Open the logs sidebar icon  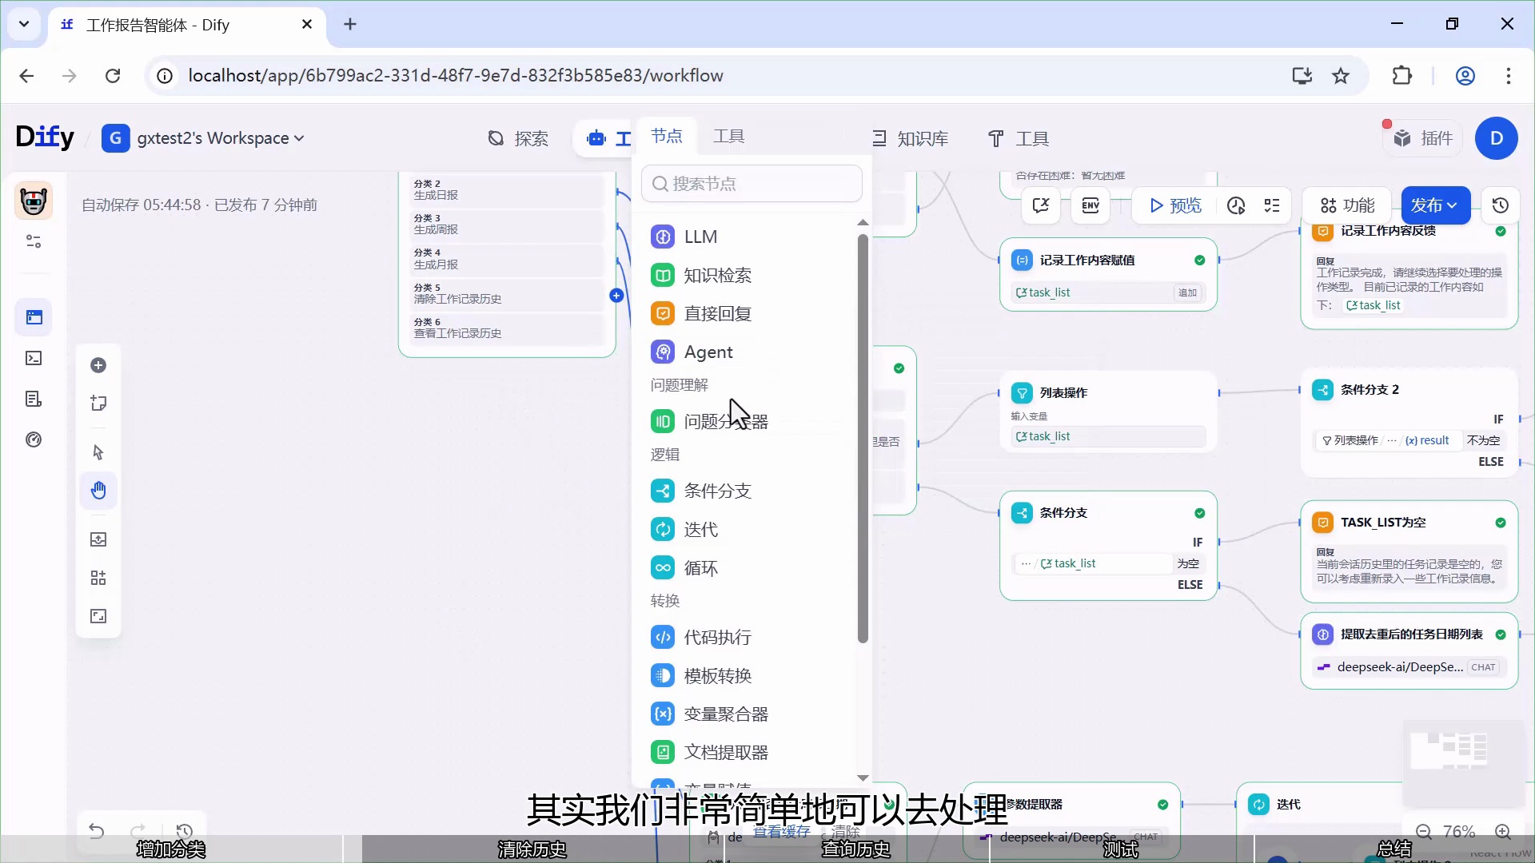pos(34,400)
